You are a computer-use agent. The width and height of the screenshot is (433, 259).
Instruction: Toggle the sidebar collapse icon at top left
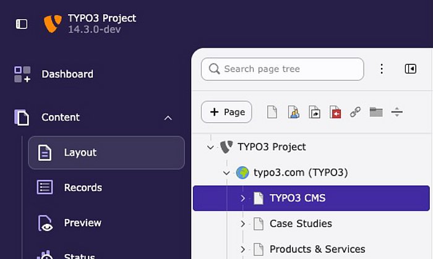click(x=22, y=24)
